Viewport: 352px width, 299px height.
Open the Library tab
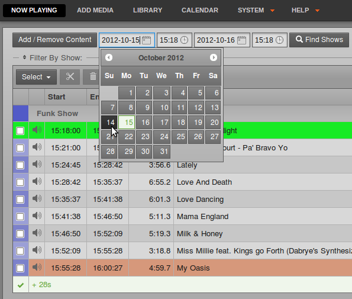pyautogui.click(x=147, y=10)
